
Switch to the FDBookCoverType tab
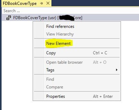tap(20, 4)
